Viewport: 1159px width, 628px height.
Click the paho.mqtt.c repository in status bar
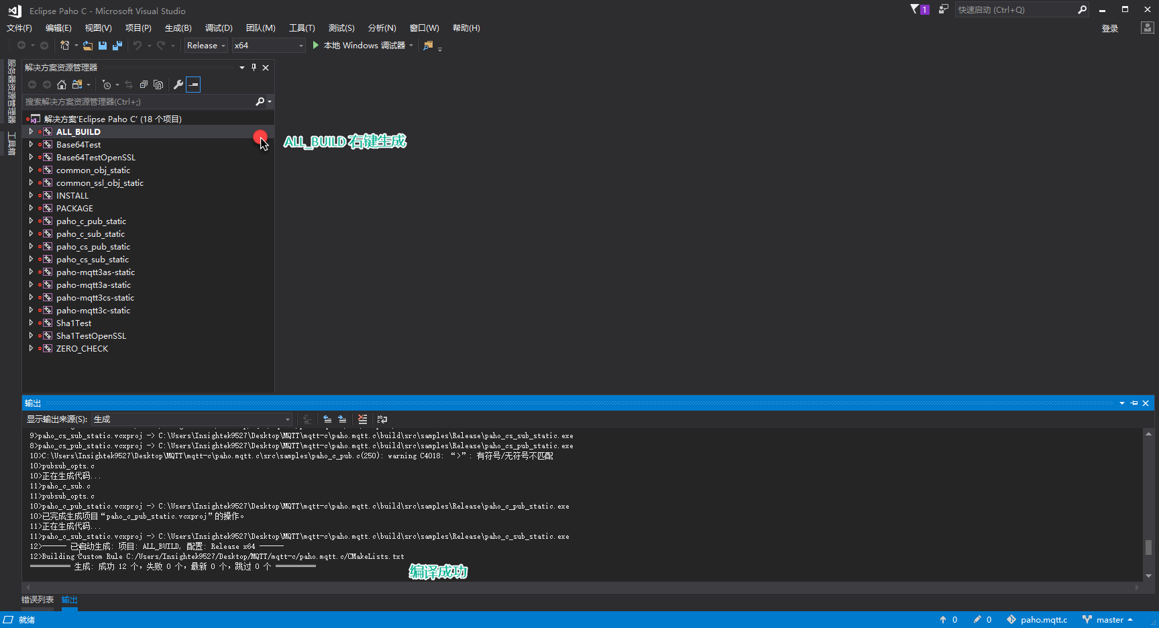point(1037,619)
